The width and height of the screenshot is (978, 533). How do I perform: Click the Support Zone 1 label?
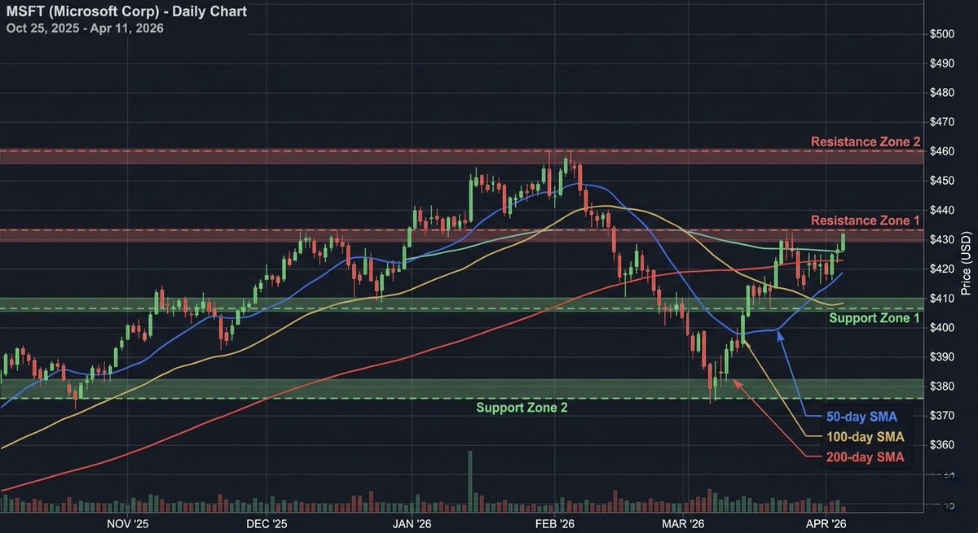[x=874, y=318]
